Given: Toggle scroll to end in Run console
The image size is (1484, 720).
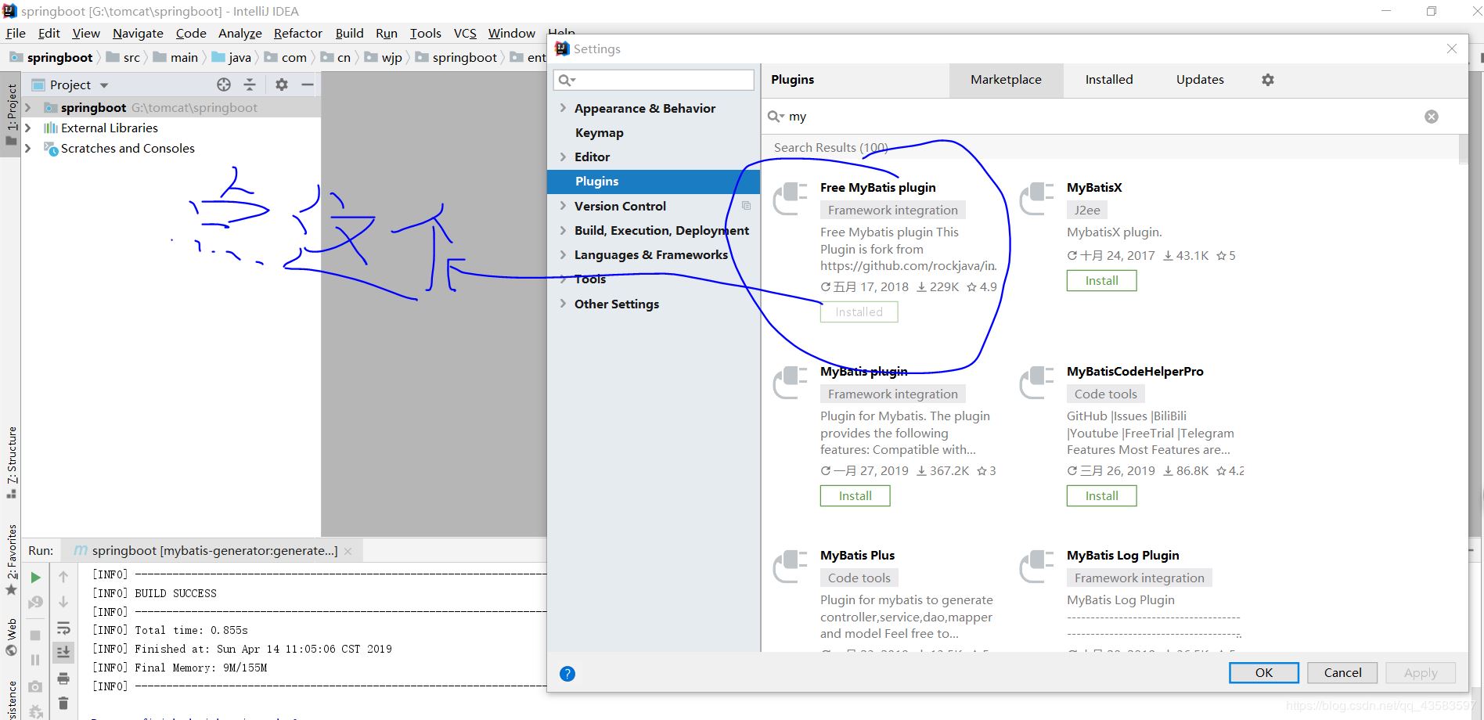Looking at the screenshot, I should (x=63, y=652).
